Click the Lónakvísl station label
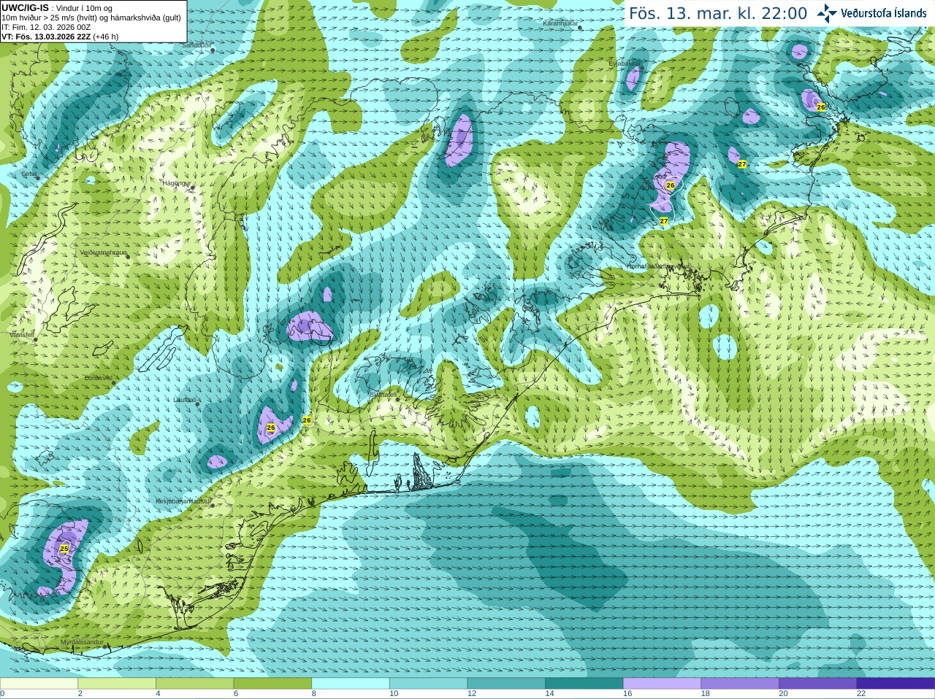Screen dimensions: 935x699 click(x=98, y=378)
